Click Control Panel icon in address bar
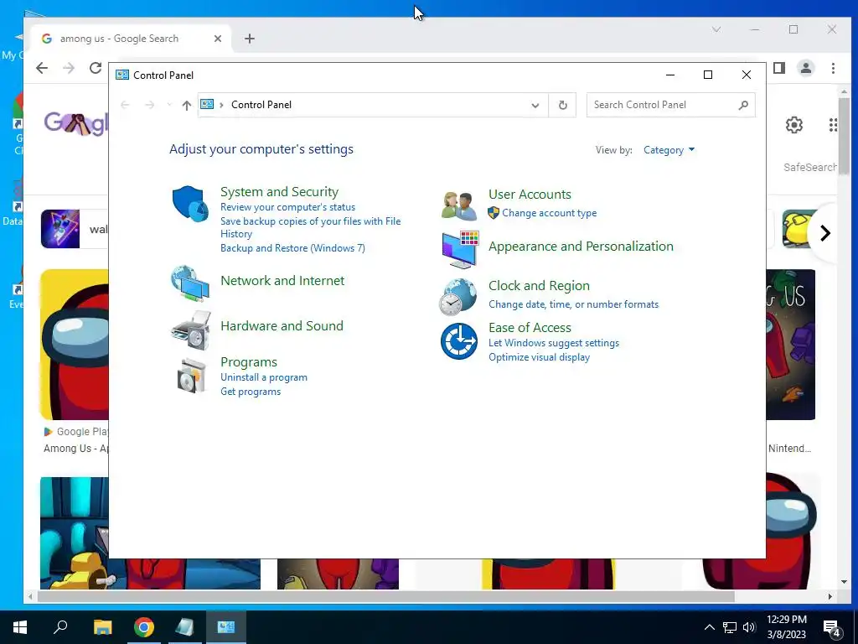This screenshot has width=858, height=644. point(207,104)
